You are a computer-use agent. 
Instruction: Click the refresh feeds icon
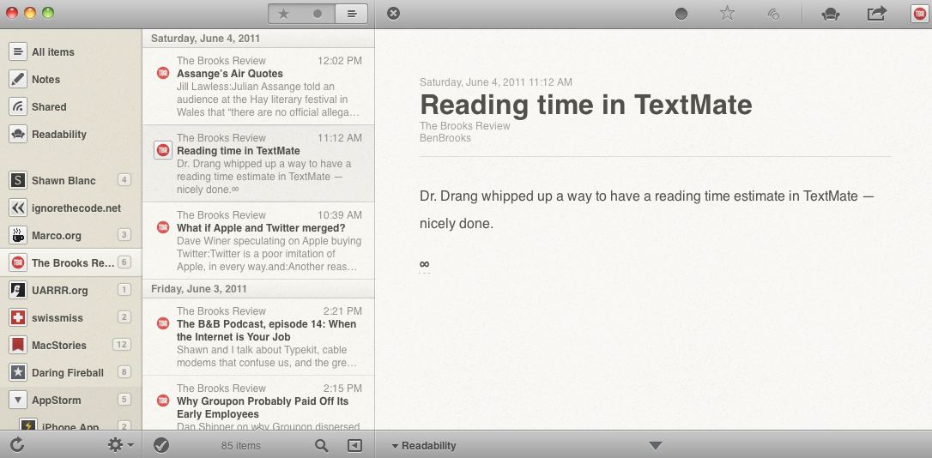[x=16, y=444]
